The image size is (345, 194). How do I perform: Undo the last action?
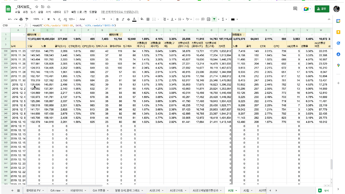coord(10,19)
